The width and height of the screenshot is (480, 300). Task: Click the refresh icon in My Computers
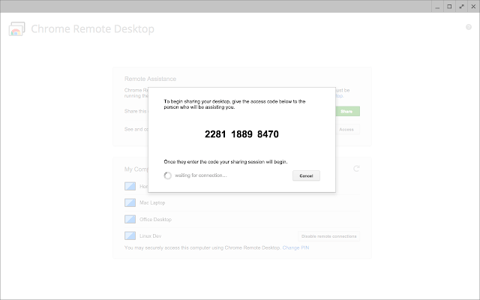pyautogui.click(x=357, y=169)
